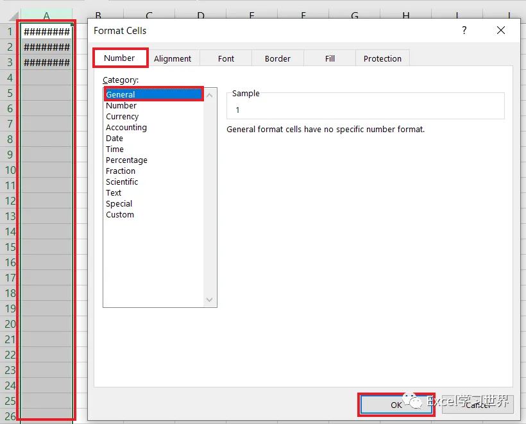This screenshot has height=424, width=526.
Task: Select Percentage category
Action: coord(154,160)
